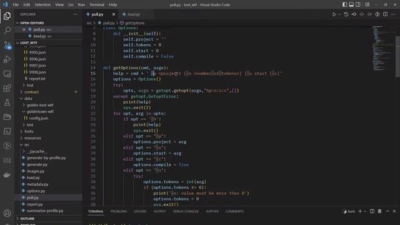
Task: Open the Remote Explorer view
Action: click(7, 74)
